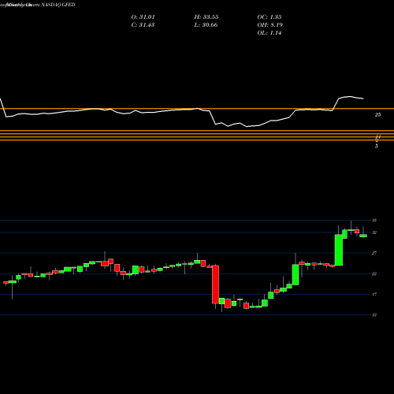Select the low value L: 30.66
The width and height of the screenshot is (394, 394).
coord(206,25)
